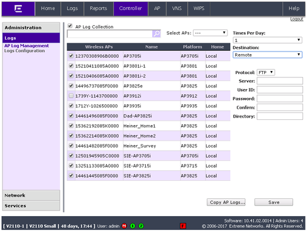Open the AP tab

157,9
